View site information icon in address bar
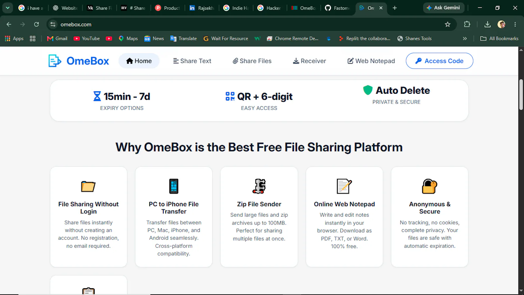Screen dimensions: 524x295 pyautogui.click(x=53, y=24)
